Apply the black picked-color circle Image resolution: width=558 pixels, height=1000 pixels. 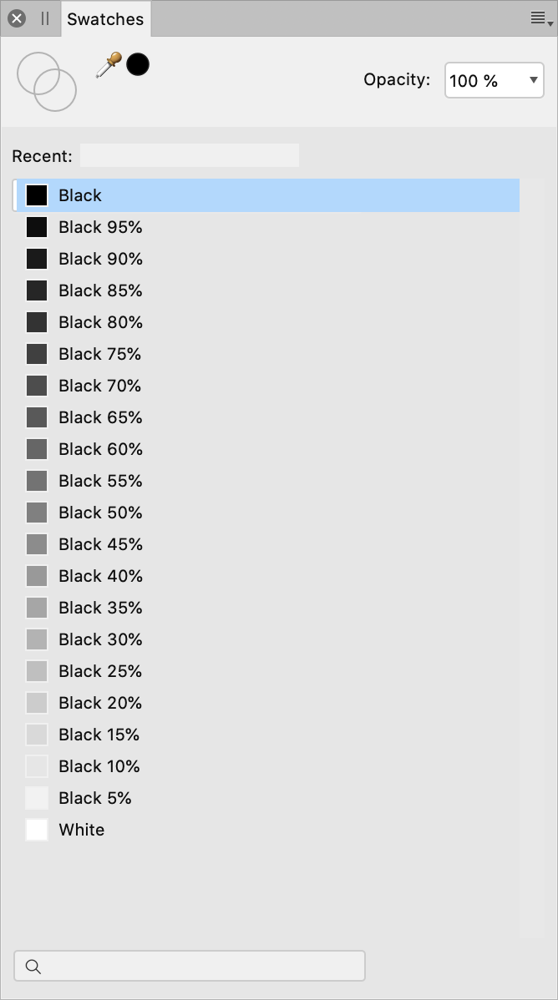(138, 64)
